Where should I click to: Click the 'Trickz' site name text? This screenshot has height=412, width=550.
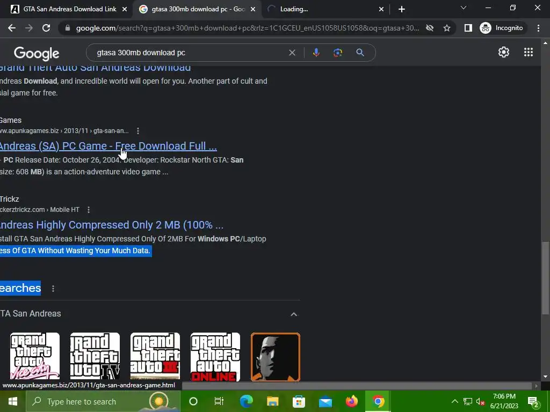pyautogui.click(x=10, y=199)
